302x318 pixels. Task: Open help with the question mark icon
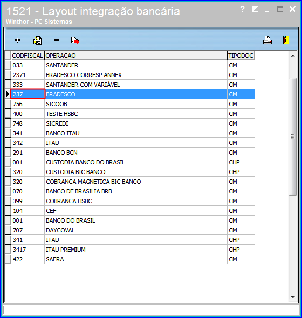tap(242, 9)
